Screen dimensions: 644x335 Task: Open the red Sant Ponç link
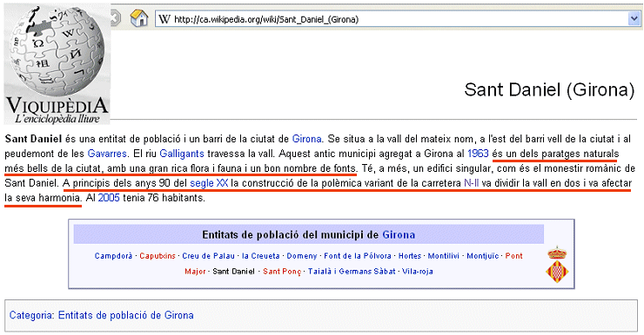[282, 272]
